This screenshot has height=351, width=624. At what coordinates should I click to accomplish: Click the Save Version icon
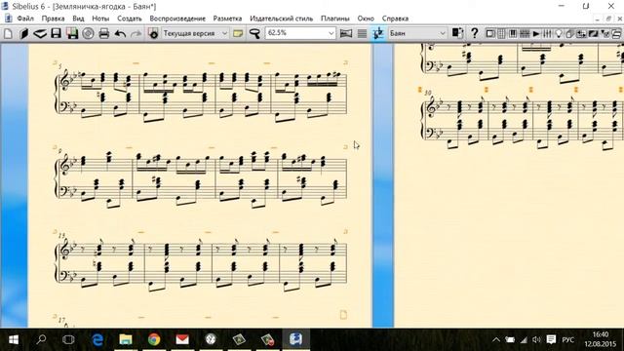pyautogui.click(x=72, y=33)
